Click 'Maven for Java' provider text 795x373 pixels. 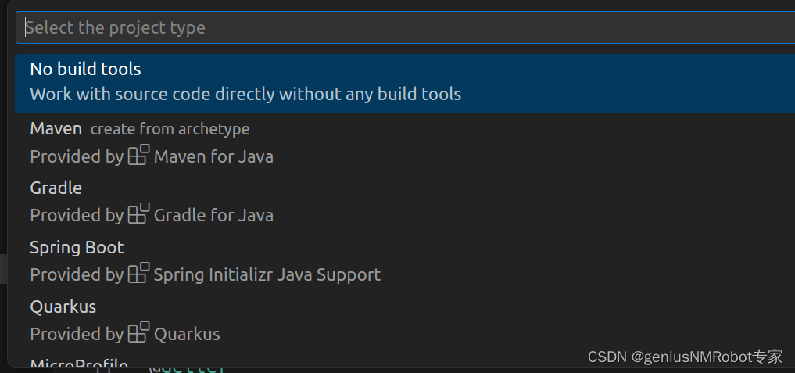pyautogui.click(x=213, y=156)
